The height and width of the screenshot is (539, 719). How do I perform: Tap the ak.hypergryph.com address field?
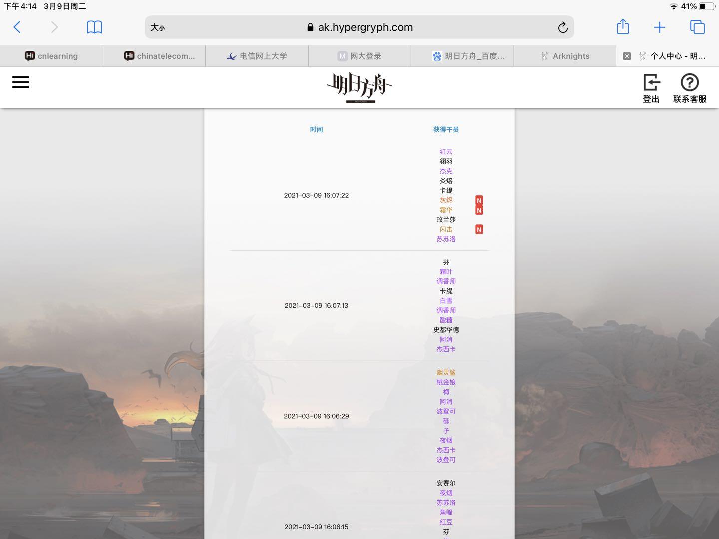click(359, 27)
